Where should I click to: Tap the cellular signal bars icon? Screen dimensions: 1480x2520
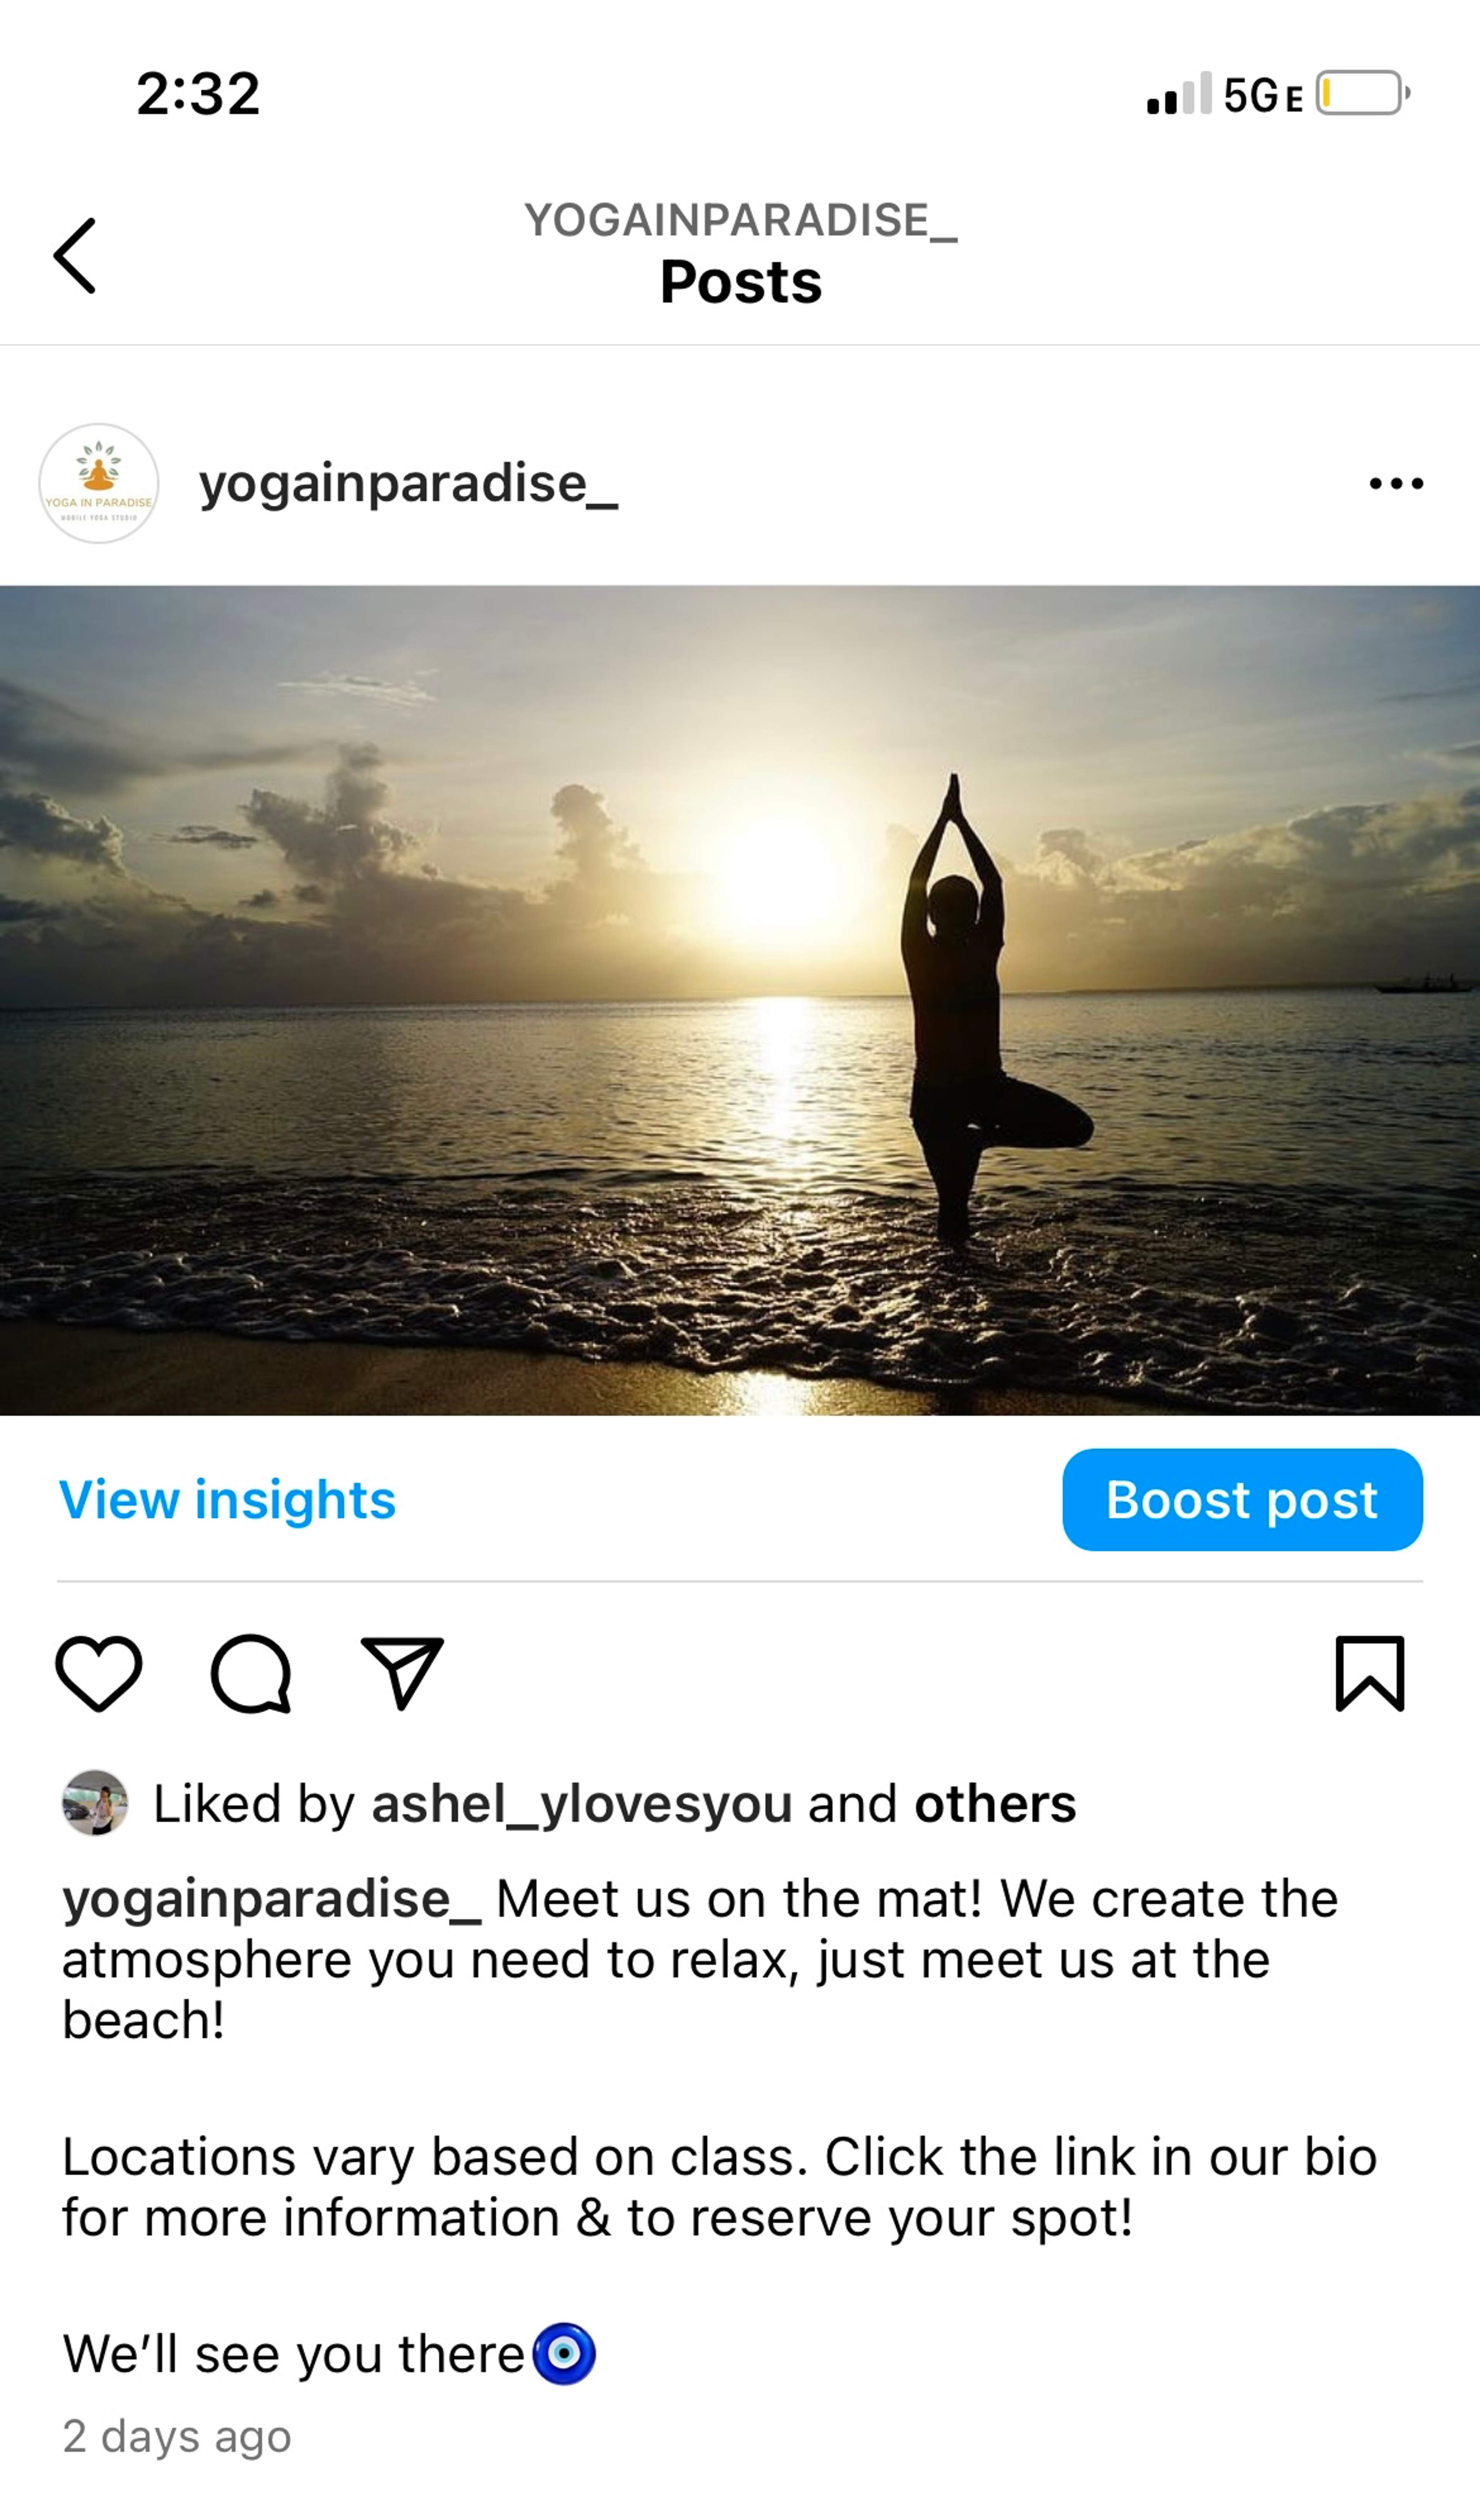point(1179,93)
